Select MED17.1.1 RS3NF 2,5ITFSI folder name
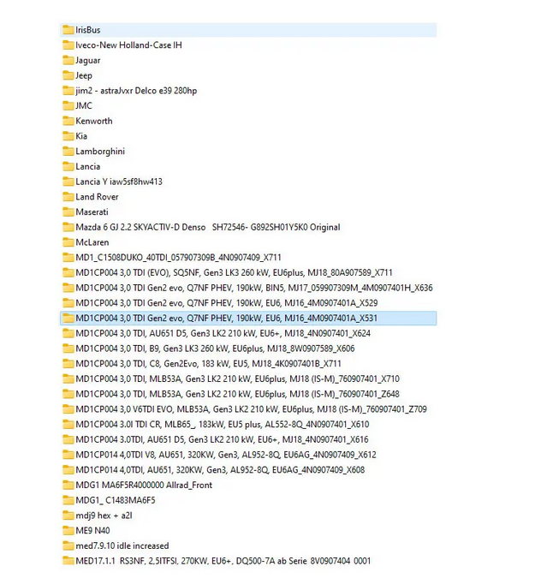The image size is (535, 584). pyautogui.click(x=223, y=561)
